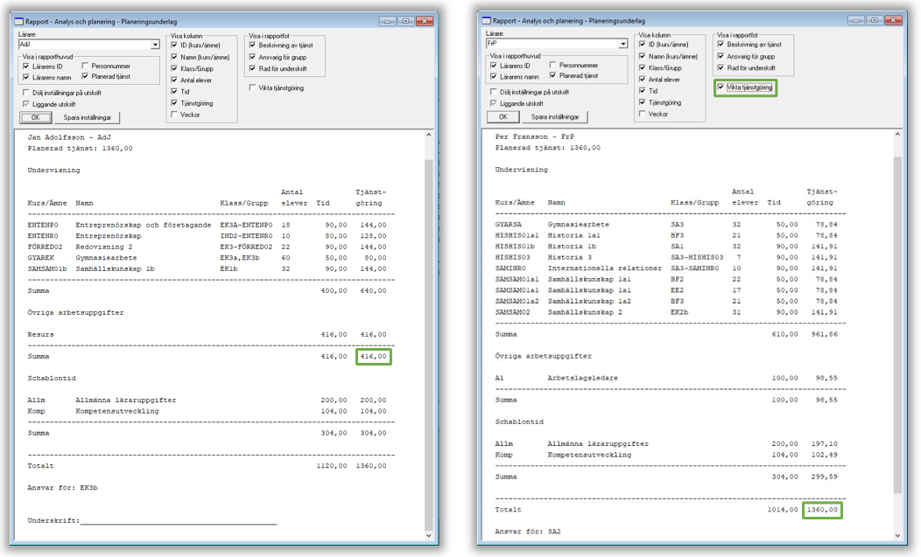This screenshot has height=557, width=921.
Task: Click the window icon of FrP report window
Action: point(487,20)
